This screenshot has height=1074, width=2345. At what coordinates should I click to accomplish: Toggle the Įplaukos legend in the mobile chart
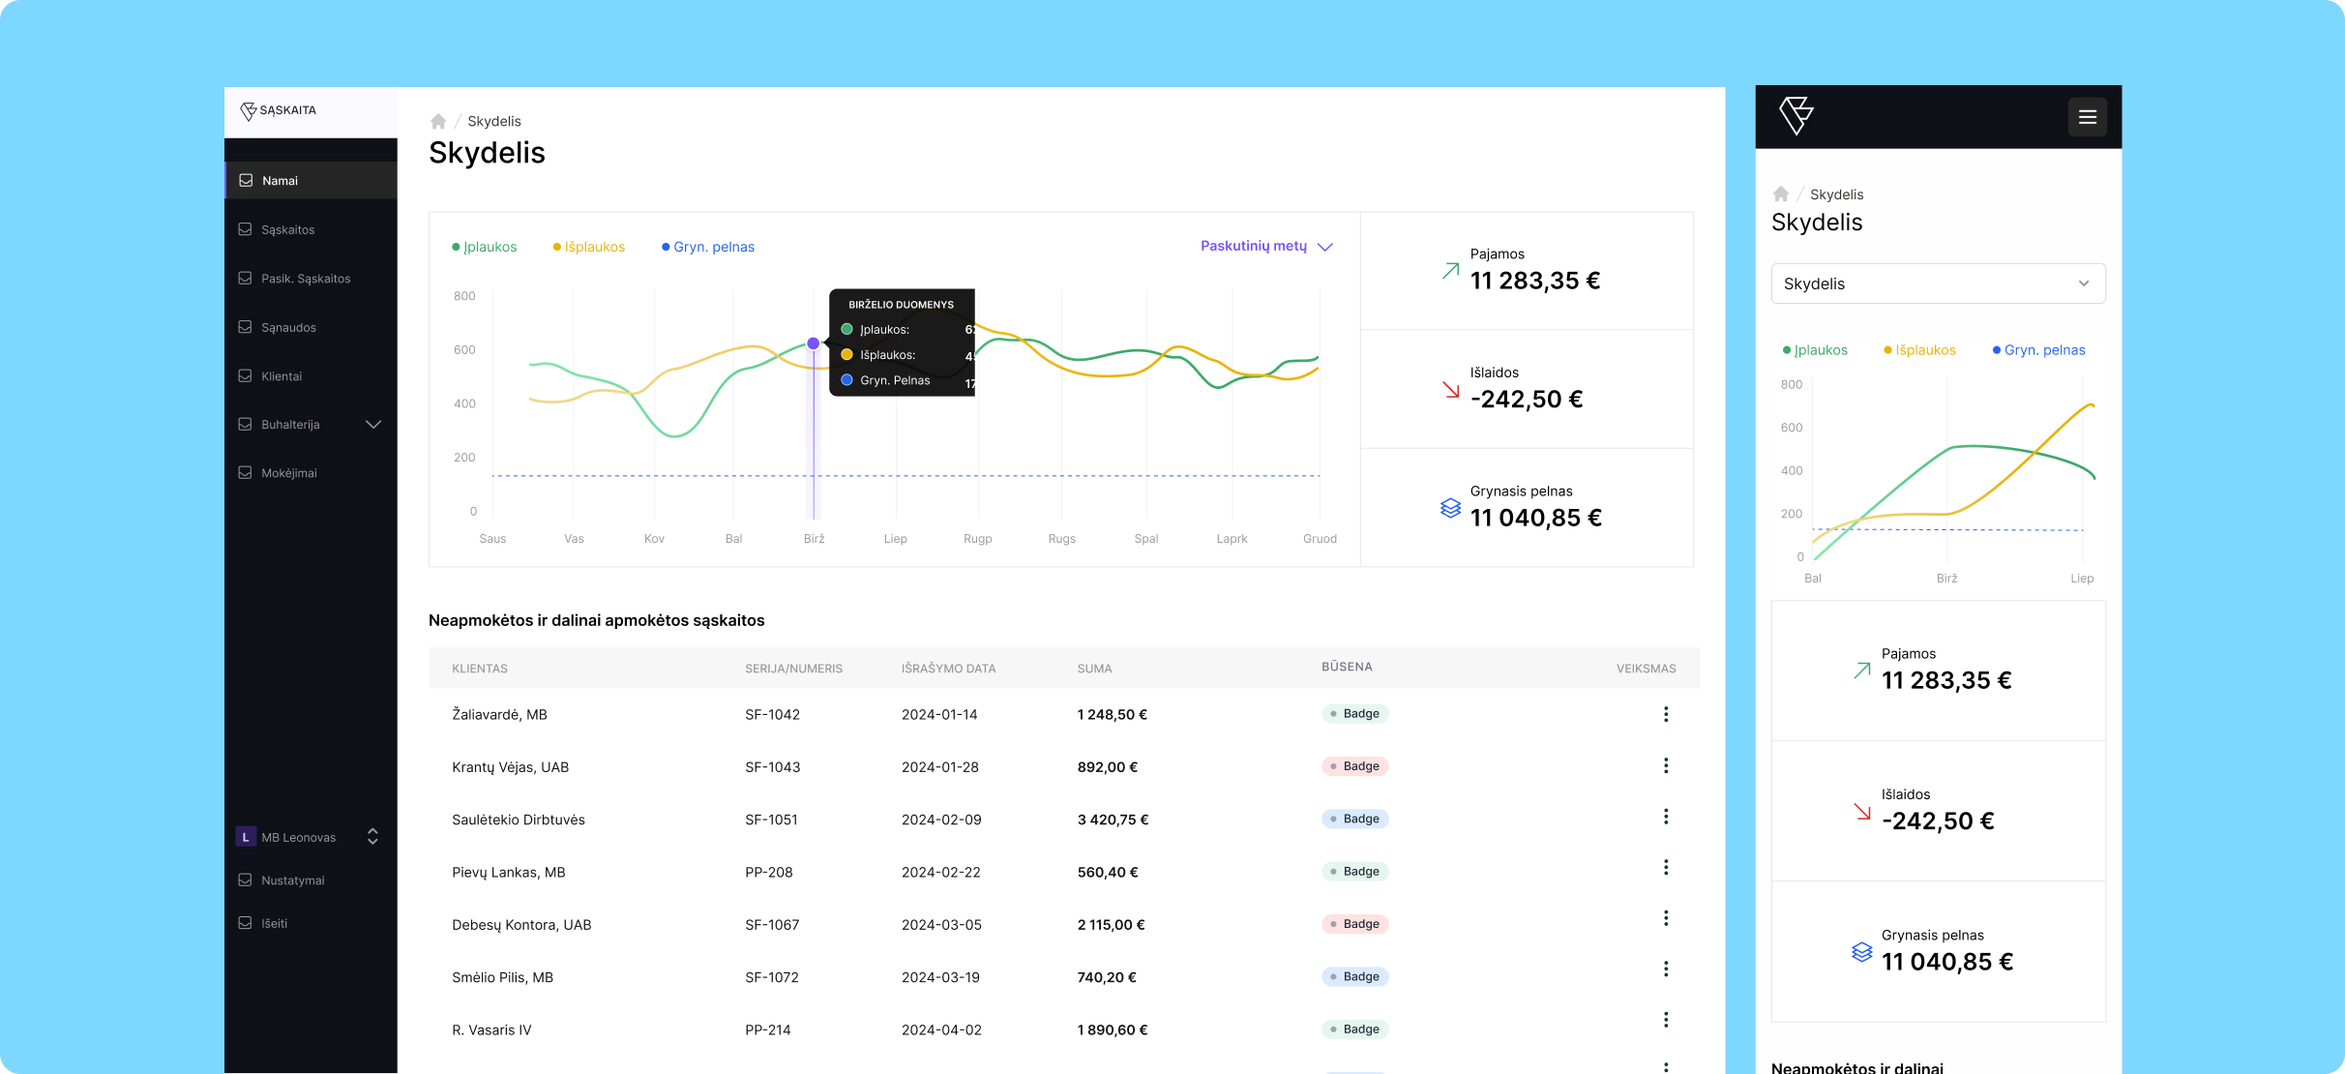click(x=1816, y=350)
